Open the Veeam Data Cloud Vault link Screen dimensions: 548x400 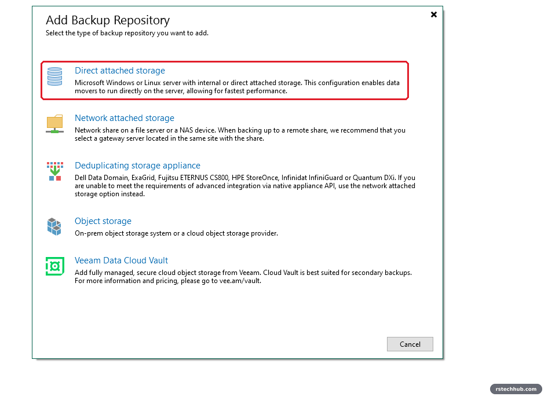pyautogui.click(x=121, y=260)
